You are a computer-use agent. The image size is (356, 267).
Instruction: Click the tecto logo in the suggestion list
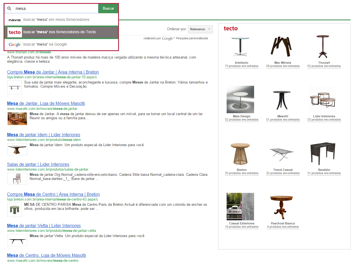(15, 32)
